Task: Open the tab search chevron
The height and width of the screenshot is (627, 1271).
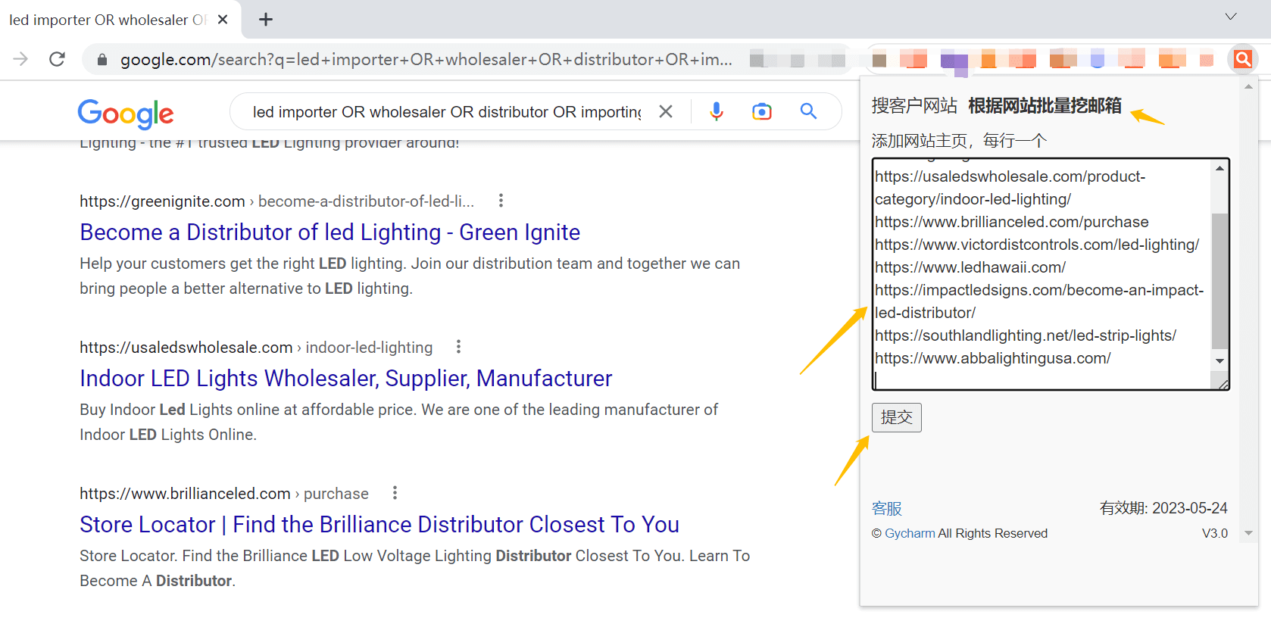Action: click(1231, 17)
